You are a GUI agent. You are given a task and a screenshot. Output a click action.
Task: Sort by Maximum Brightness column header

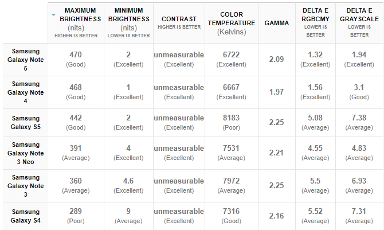pos(76,23)
